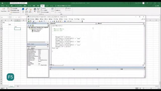Switch to Procedure View at code window bottom
161x91 pixels.
click(x=50, y=65)
